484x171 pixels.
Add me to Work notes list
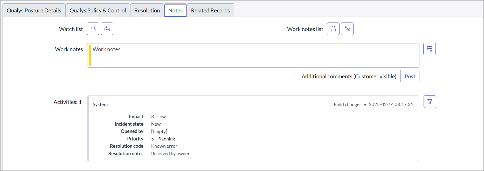tap(347, 29)
